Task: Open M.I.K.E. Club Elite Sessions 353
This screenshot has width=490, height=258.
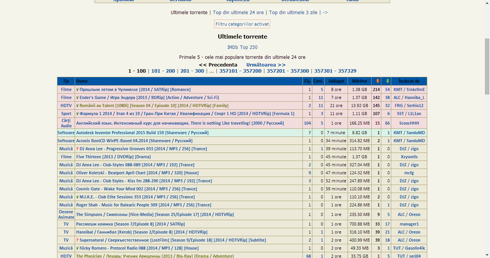Action: click(137, 197)
